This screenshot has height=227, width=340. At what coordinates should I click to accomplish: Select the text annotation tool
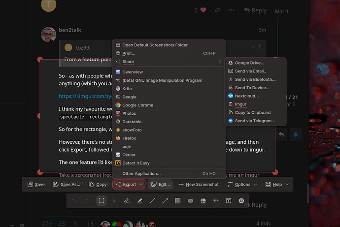(x=229, y=201)
